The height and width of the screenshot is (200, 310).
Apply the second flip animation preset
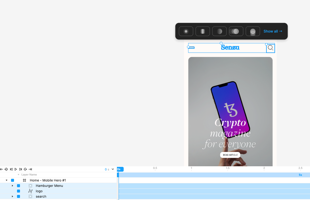click(x=203, y=31)
